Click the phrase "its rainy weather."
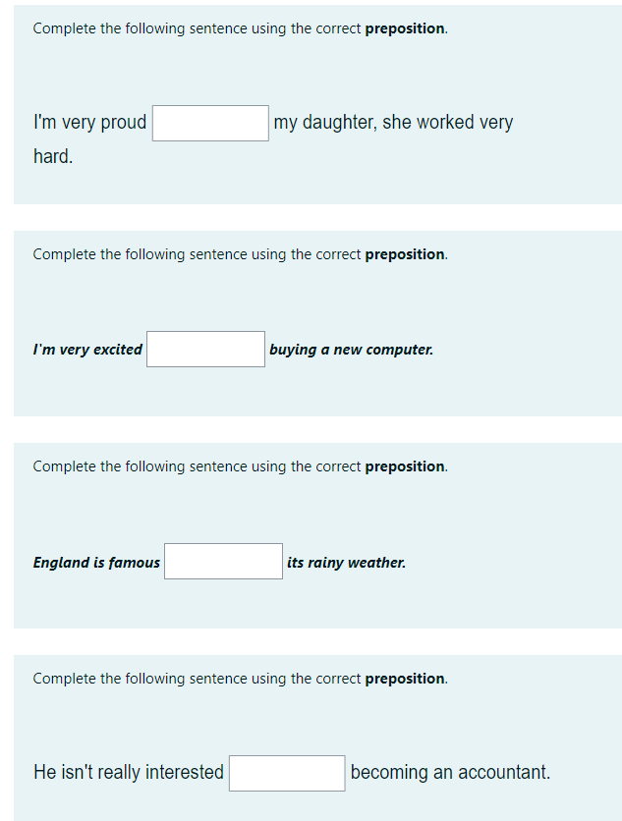 [346, 563]
